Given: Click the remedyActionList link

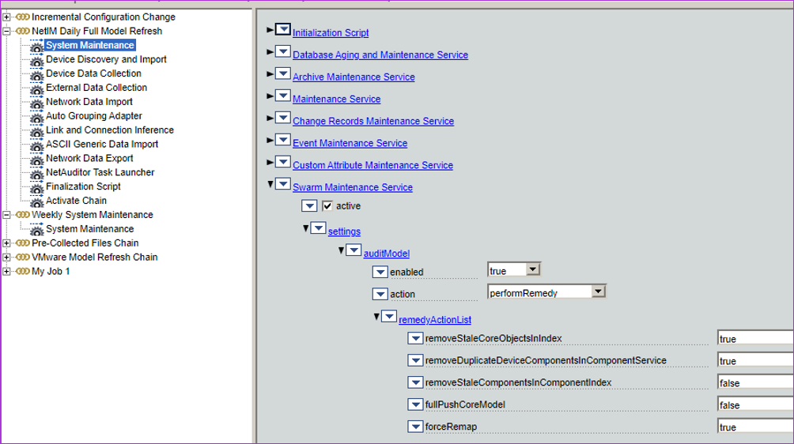Looking at the screenshot, I should pos(436,320).
